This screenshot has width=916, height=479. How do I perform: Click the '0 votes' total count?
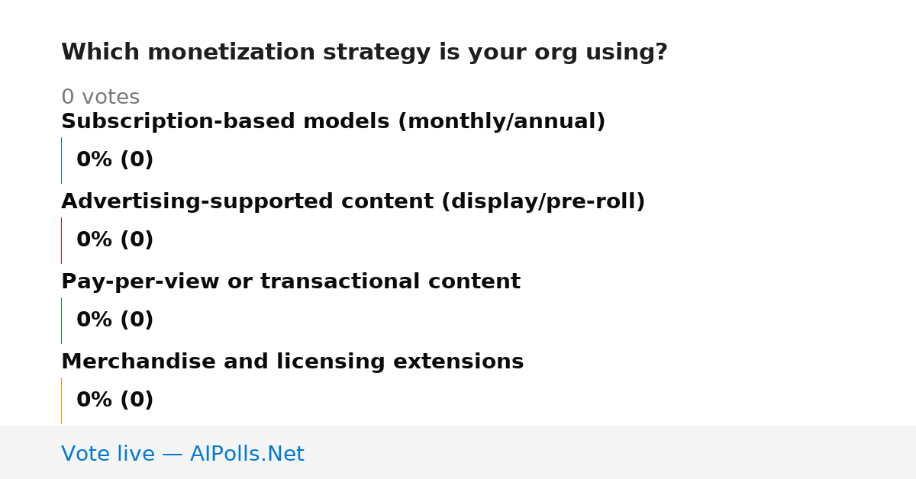(x=100, y=97)
